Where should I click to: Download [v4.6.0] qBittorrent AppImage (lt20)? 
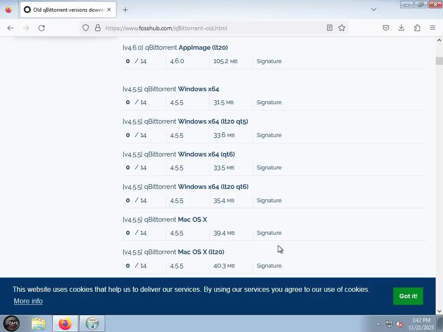[x=175, y=48]
